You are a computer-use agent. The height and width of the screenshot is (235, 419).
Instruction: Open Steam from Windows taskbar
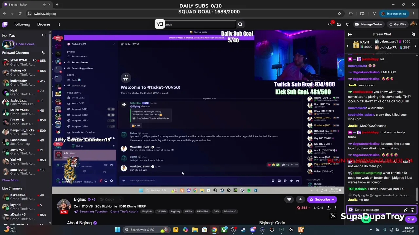click(x=243, y=230)
